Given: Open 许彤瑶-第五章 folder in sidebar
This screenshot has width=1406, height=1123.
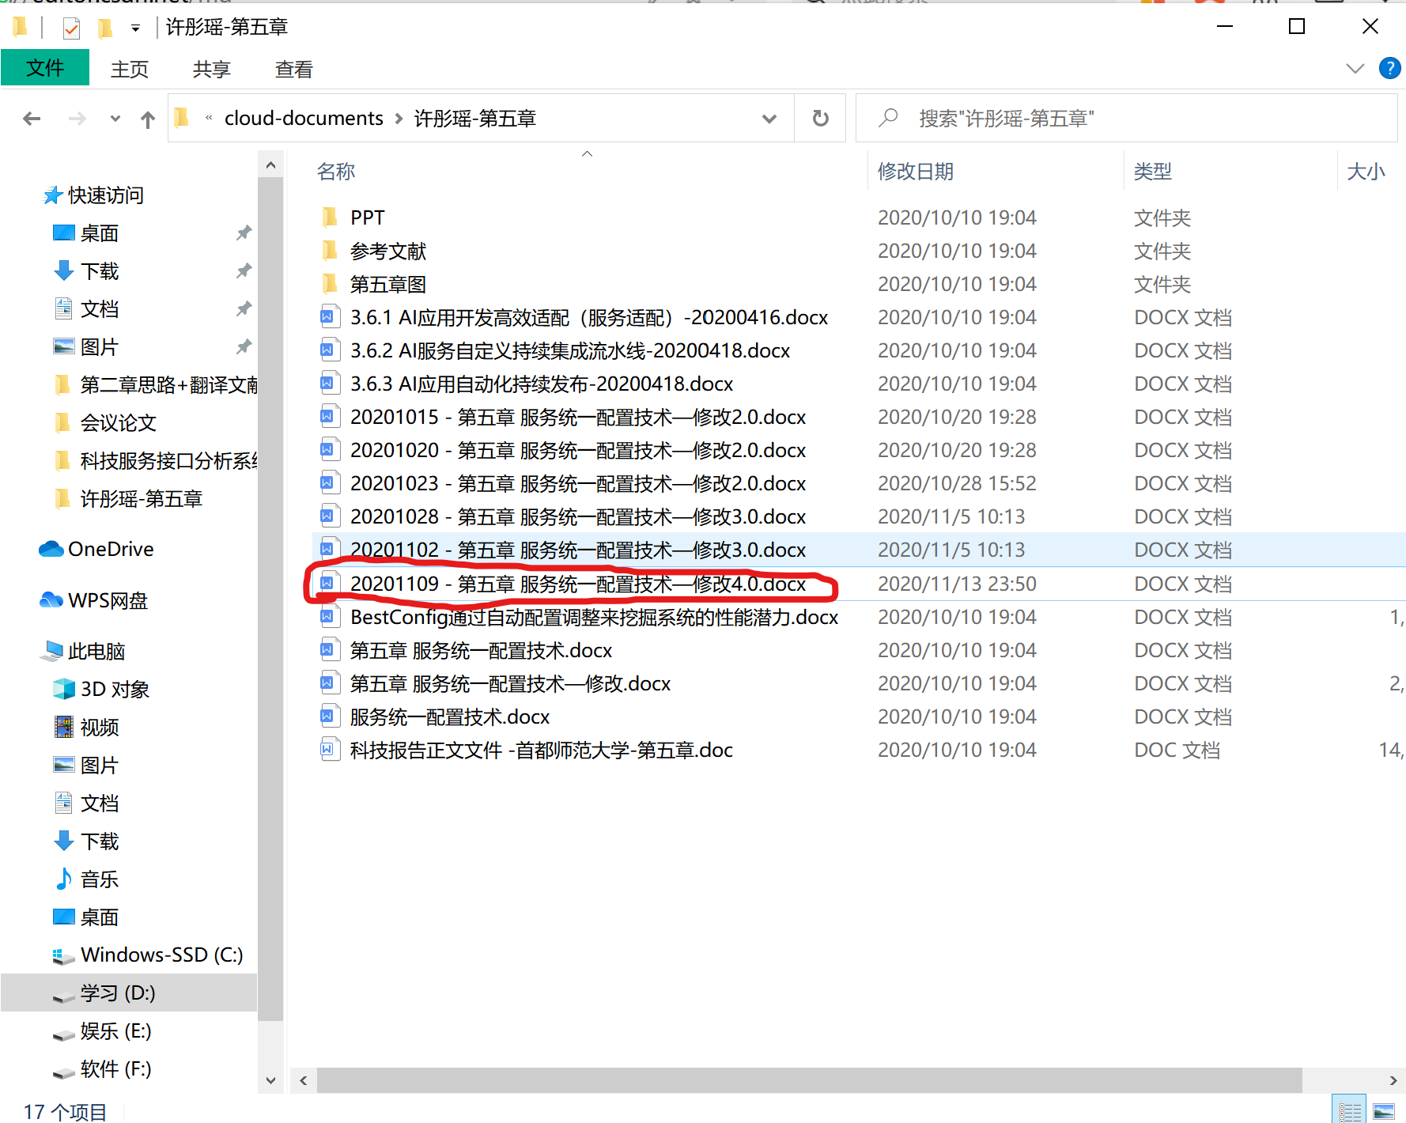Looking at the screenshot, I should (142, 499).
